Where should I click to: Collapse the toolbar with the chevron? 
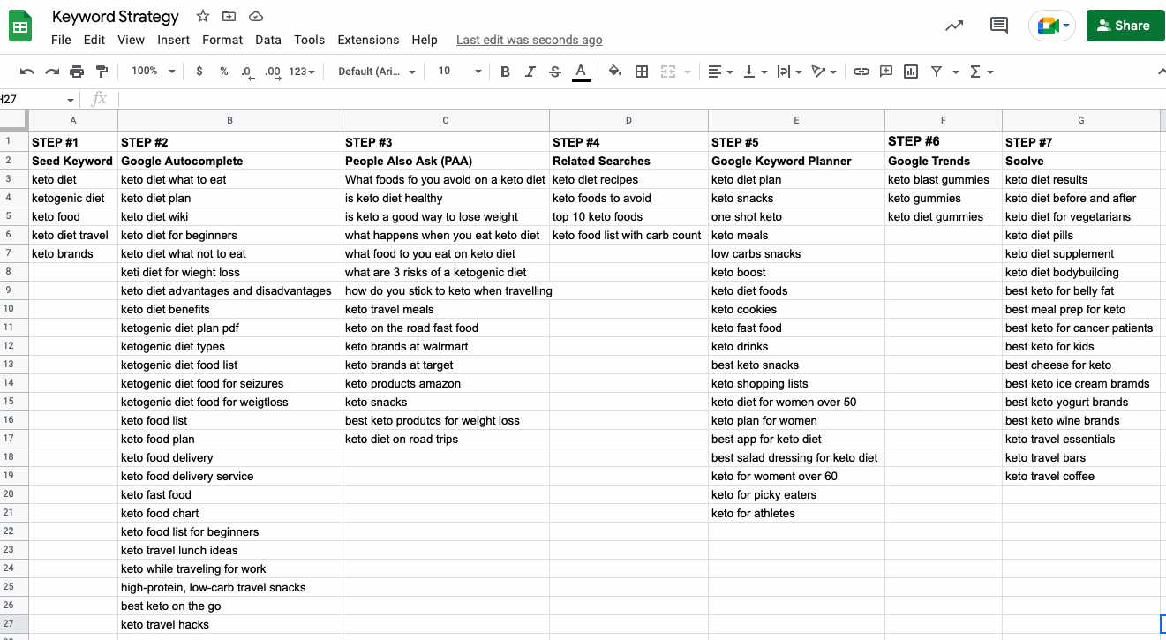[x=1160, y=72]
